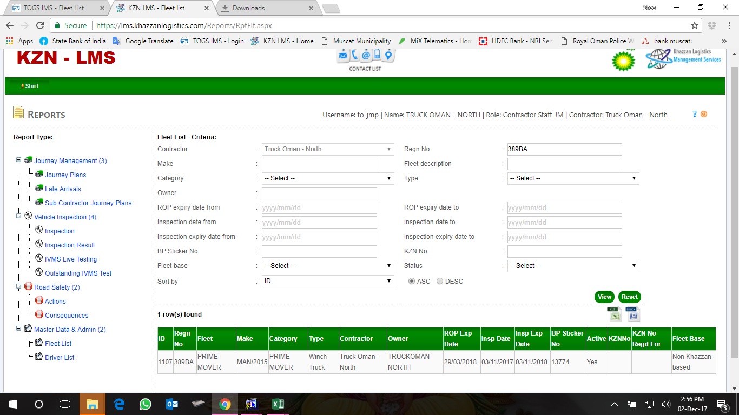Click the blue help question mark icon
The image size is (739, 415).
click(695, 115)
